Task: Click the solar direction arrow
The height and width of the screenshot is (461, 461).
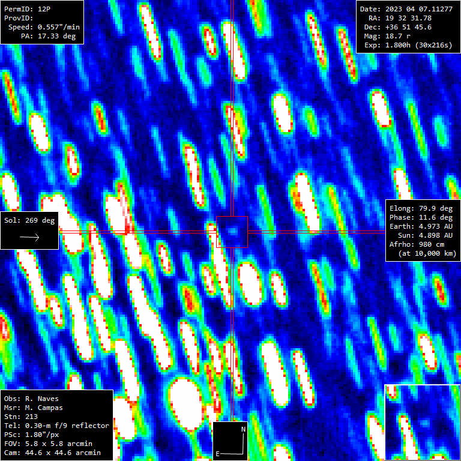Action: coord(29,237)
